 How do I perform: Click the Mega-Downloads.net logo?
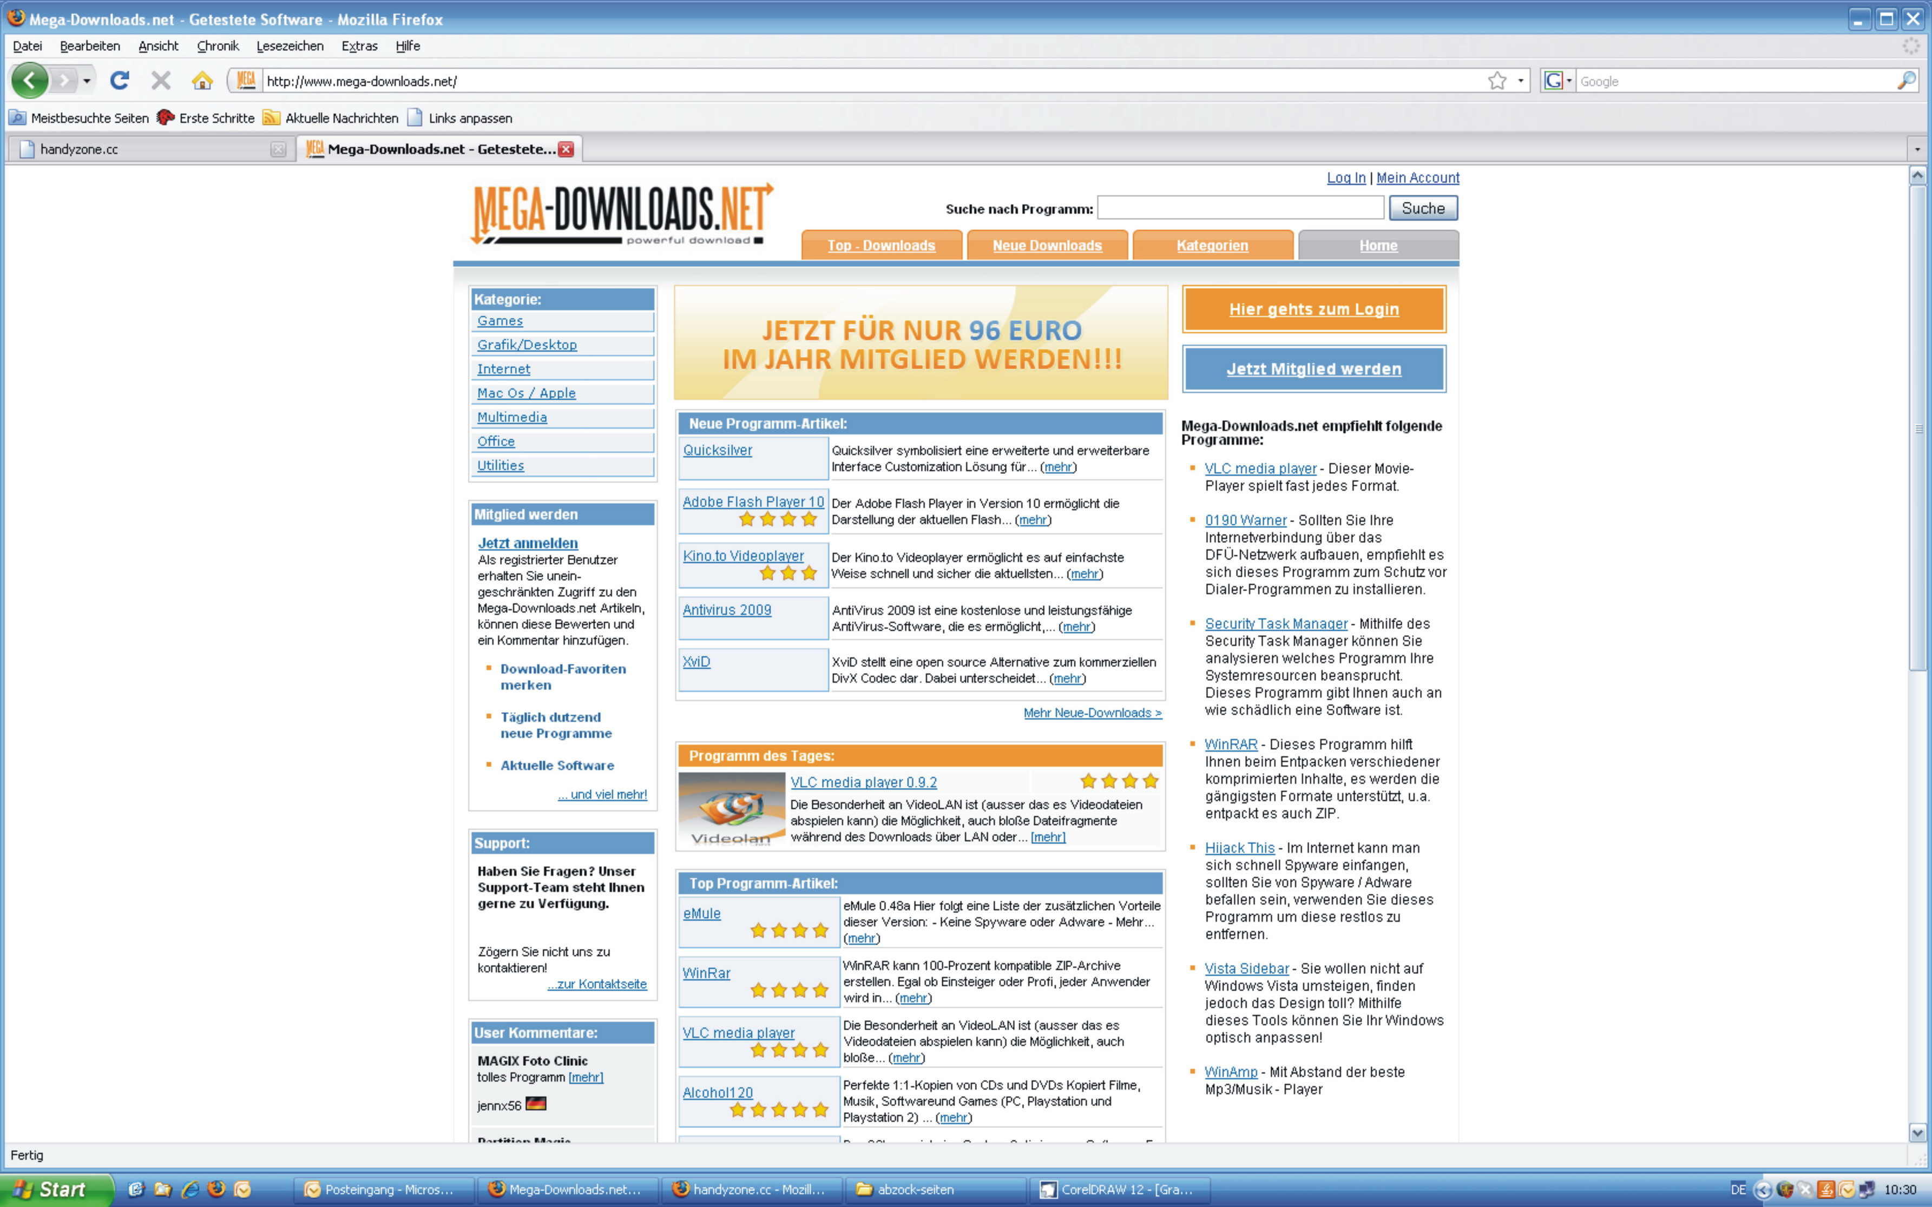point(623,213)
